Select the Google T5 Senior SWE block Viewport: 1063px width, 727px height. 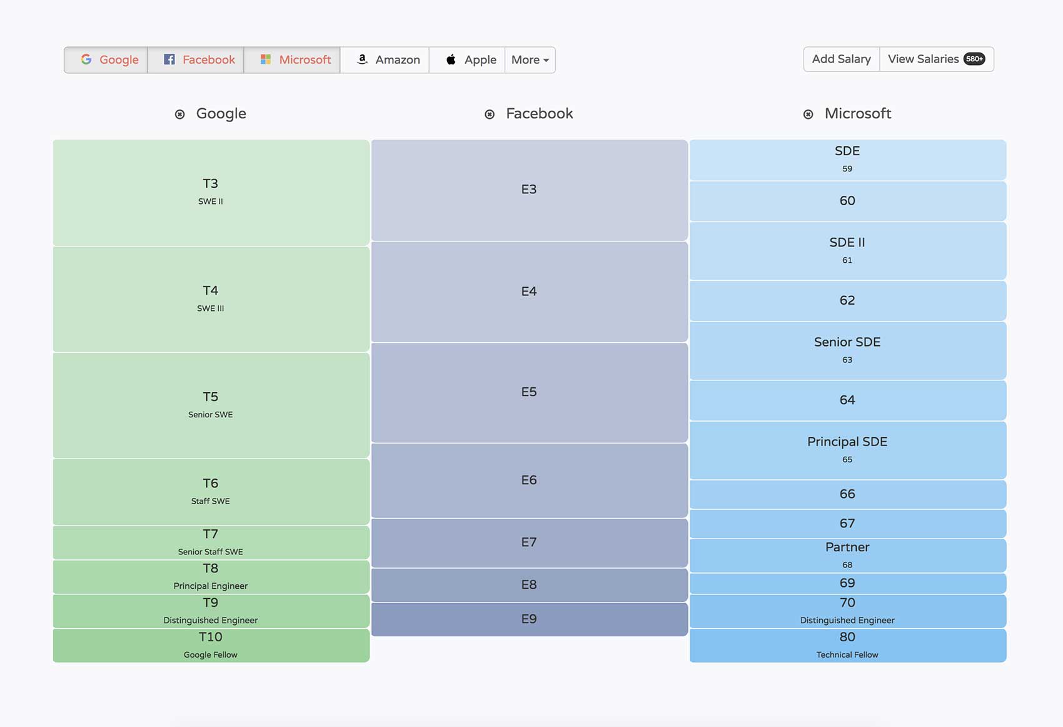coord(211,405)
